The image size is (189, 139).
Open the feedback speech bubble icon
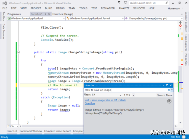[x=125, y=3]
